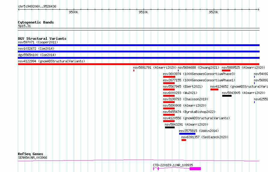268x172 pixels.
Task: Click the nsv3199793 (Chaisson2019) label
Action: coord(185,99)
